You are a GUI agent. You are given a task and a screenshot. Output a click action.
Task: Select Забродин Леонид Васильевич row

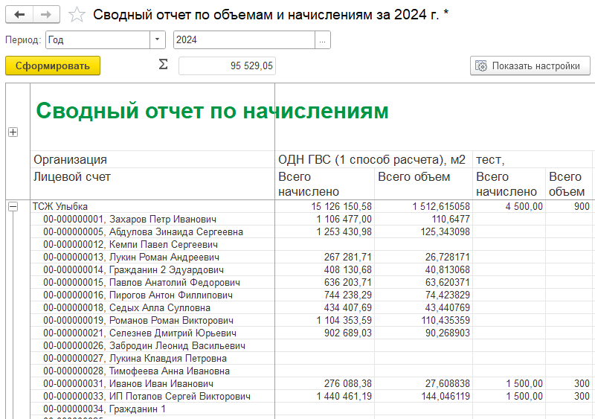152,345
